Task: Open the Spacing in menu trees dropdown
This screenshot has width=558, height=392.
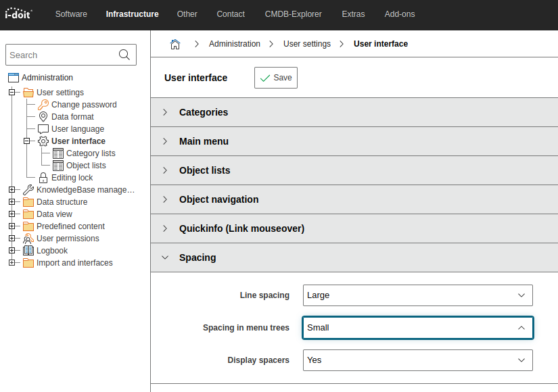Action: click(x=418, y=328)
